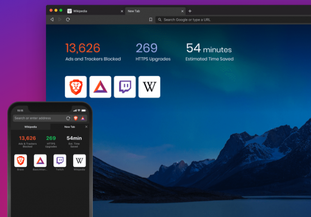Tap the Brave shortcut icon on phone
The width and height of the screenshot is (311, 217).
(21, 160)
